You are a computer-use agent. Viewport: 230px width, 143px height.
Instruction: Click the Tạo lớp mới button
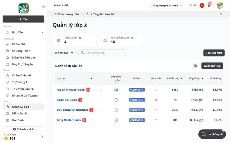coord(214,53)
